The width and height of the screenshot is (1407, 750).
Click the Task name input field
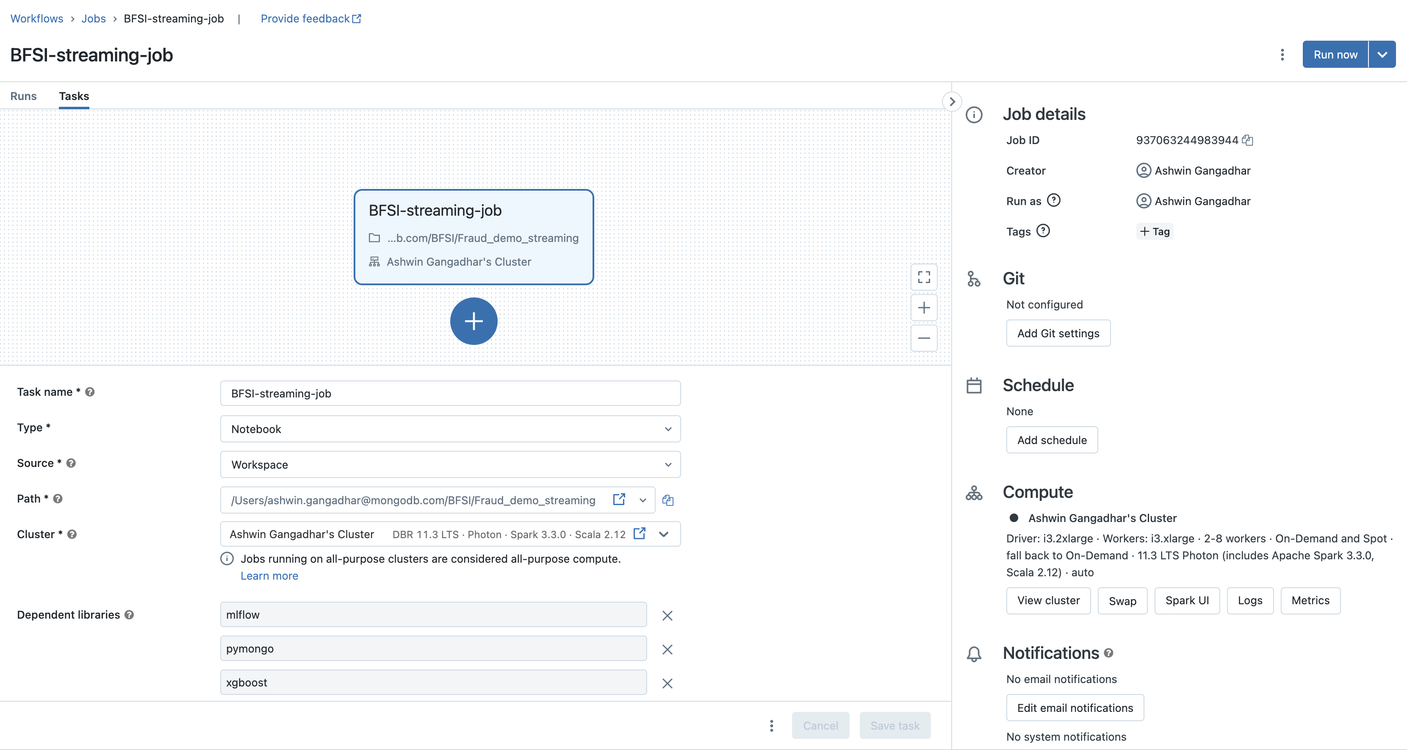tap(450, 393)
